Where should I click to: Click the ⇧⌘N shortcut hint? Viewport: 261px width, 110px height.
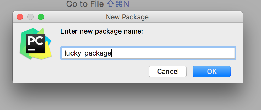coord(118,4)
